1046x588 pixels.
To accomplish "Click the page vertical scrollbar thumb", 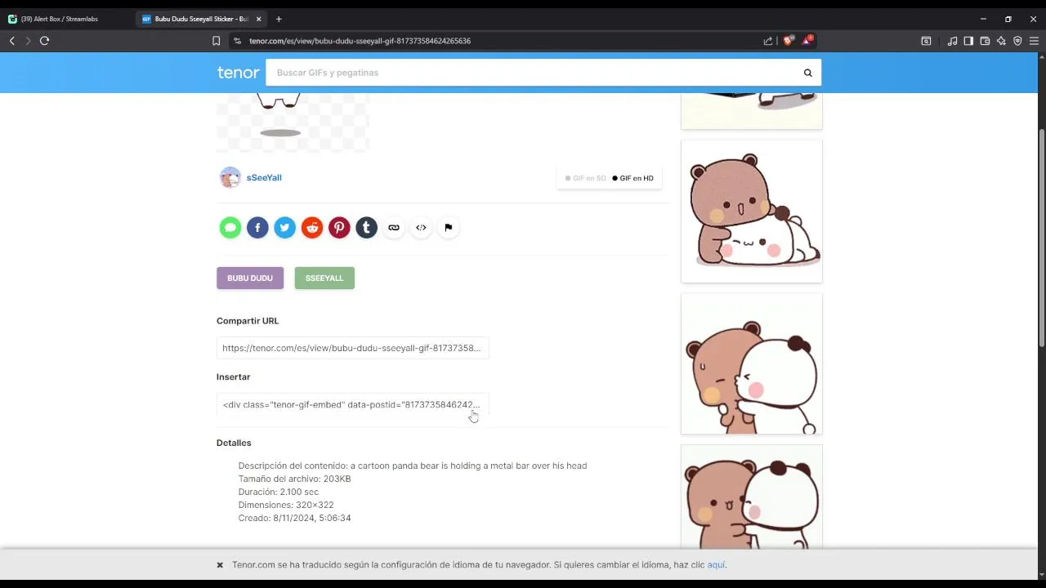I will coord(1041,237).
